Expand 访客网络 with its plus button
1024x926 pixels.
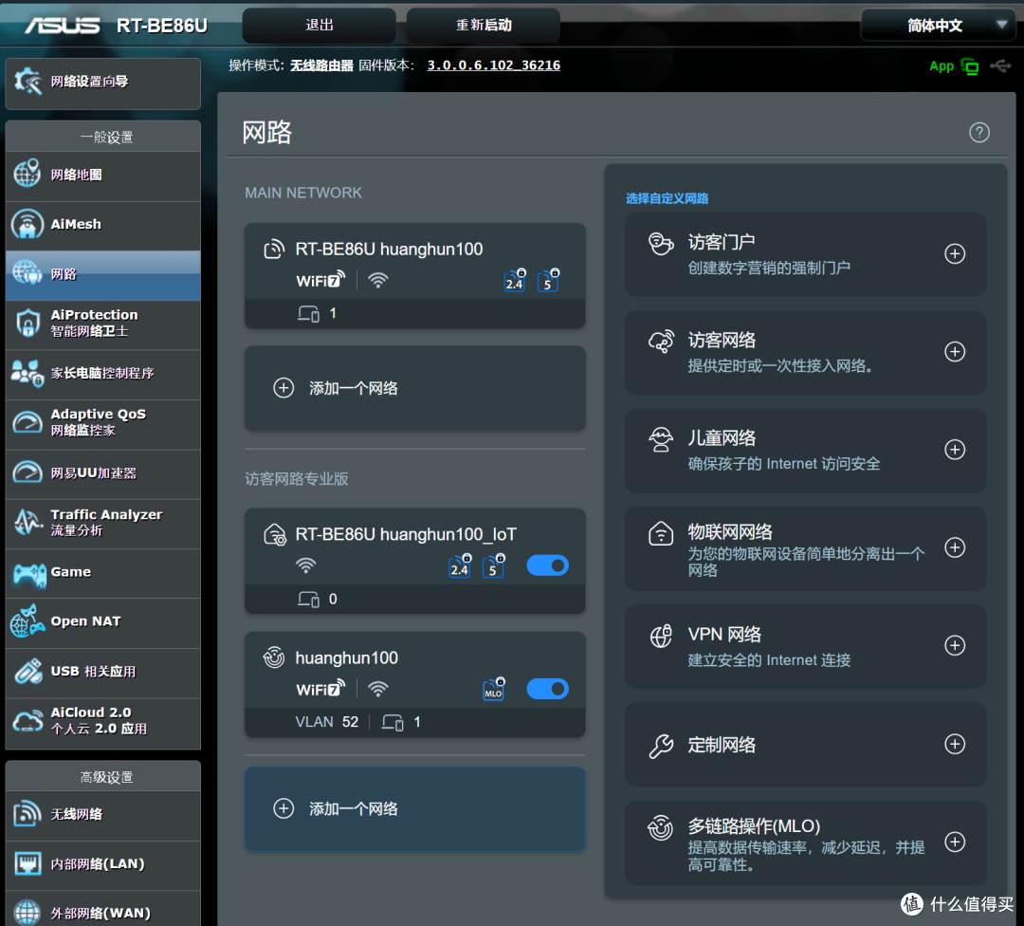955,351
